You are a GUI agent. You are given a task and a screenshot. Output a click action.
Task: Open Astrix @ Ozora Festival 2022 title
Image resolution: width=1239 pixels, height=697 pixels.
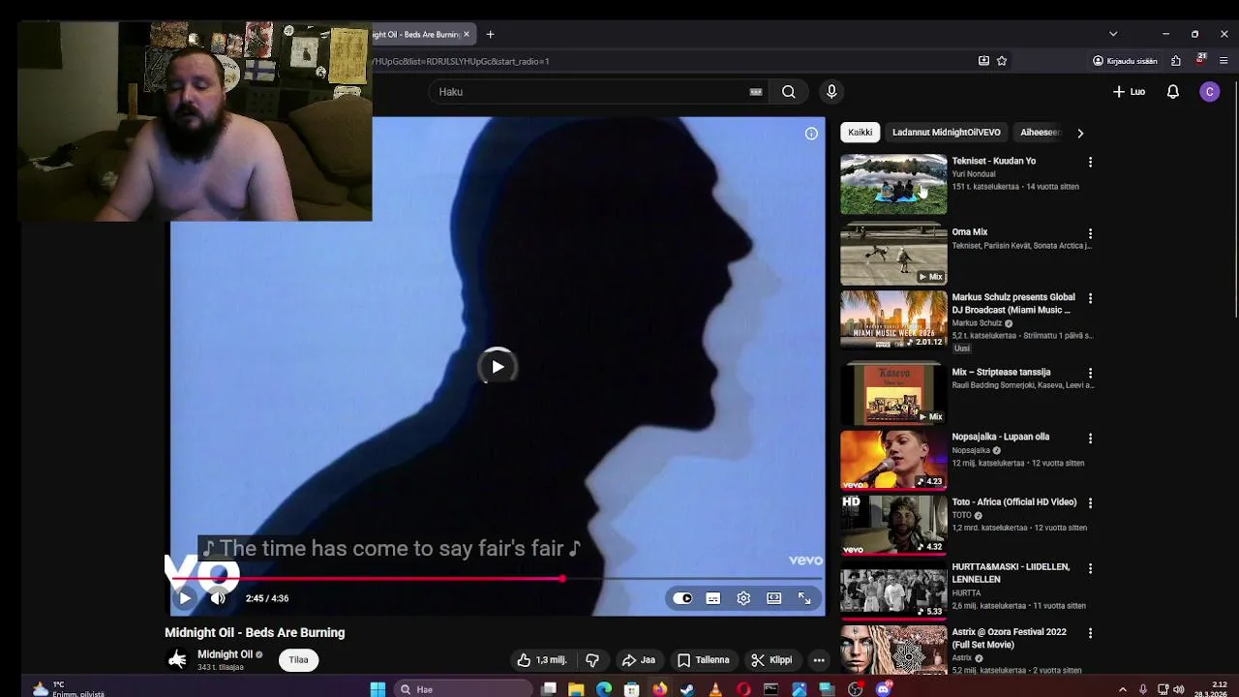[1010, 638]
